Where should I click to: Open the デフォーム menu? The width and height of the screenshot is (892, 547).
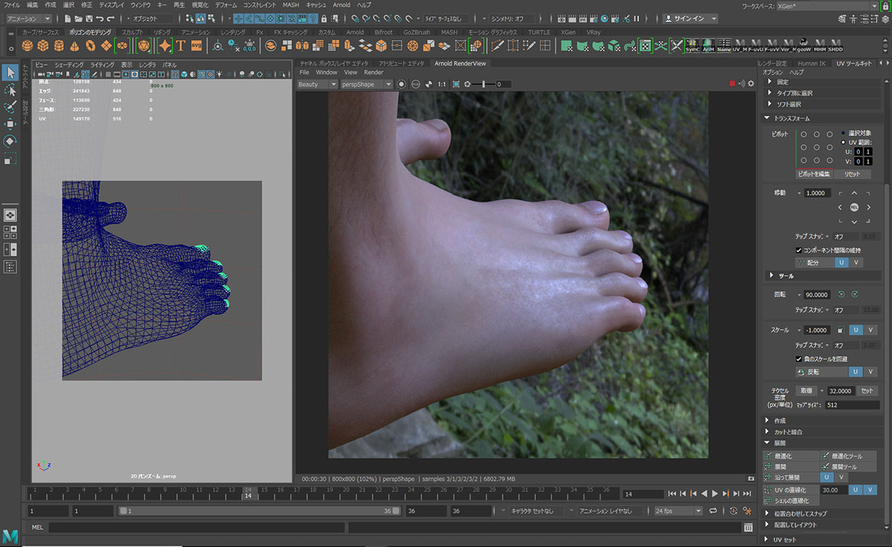226,4
